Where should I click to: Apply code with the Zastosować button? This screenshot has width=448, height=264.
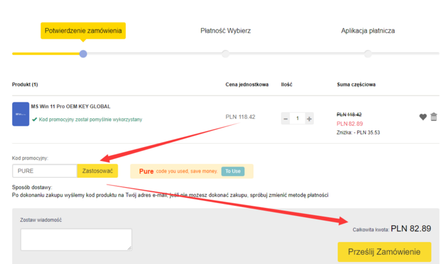click(x=98, y=171)
